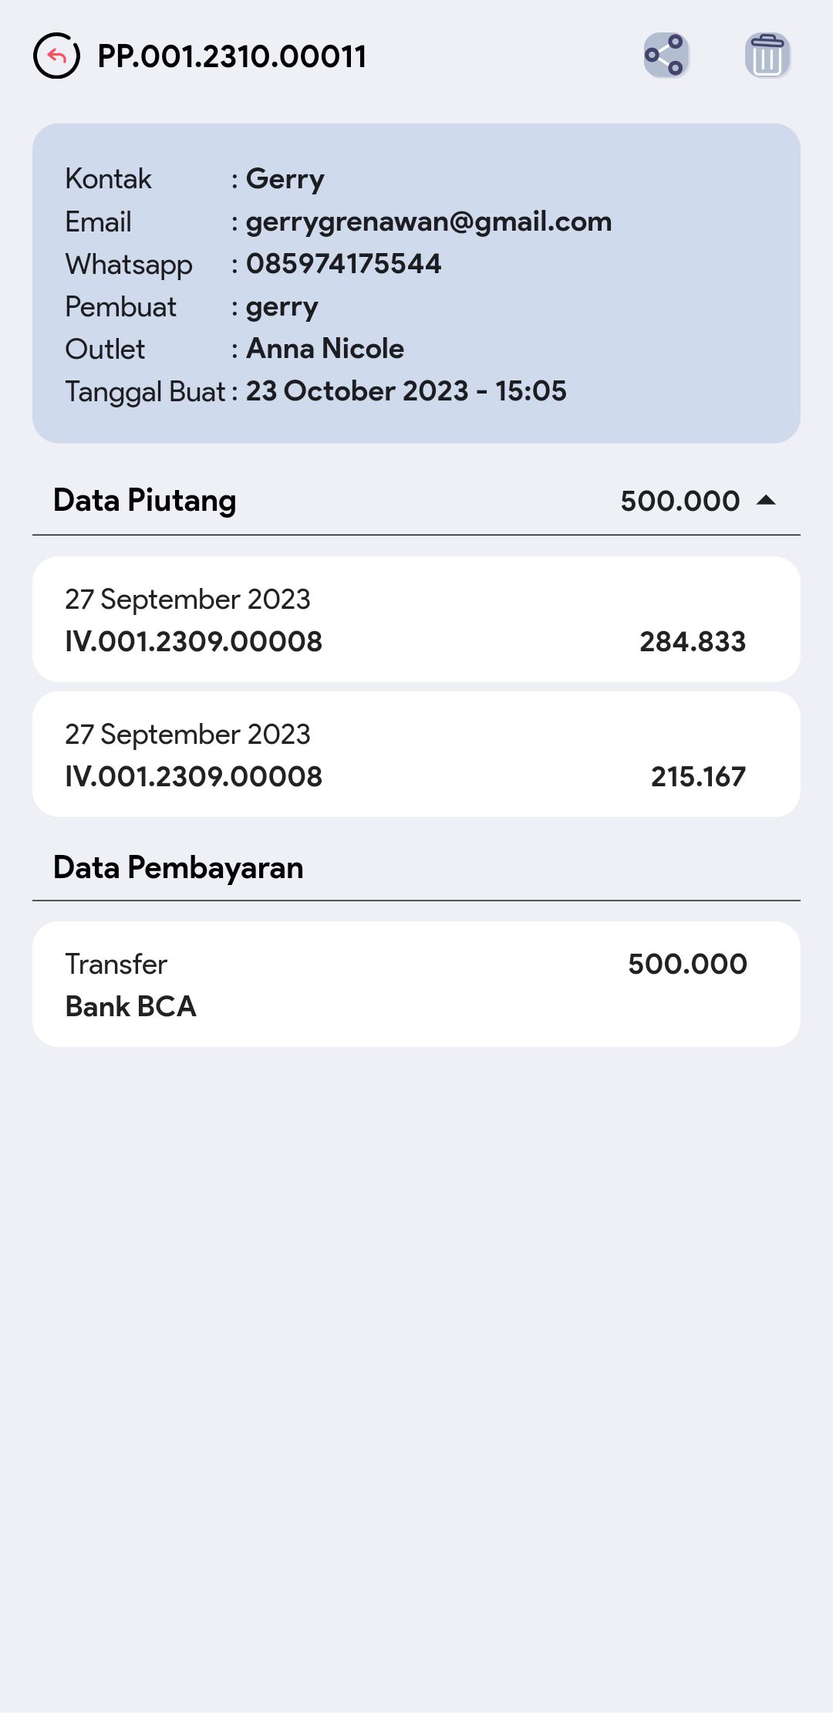Click the Data Pembayaran section header
The width and height of the screenshot is (833, 1713).
pos(178,868)
